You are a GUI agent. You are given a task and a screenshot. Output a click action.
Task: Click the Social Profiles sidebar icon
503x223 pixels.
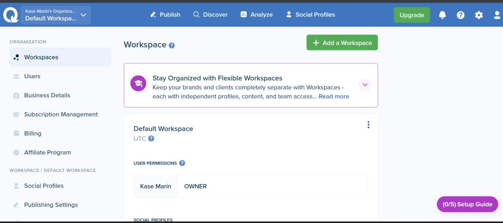point(16,186)
